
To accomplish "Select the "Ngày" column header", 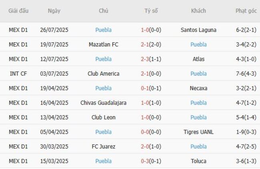I will coord(54,11).
